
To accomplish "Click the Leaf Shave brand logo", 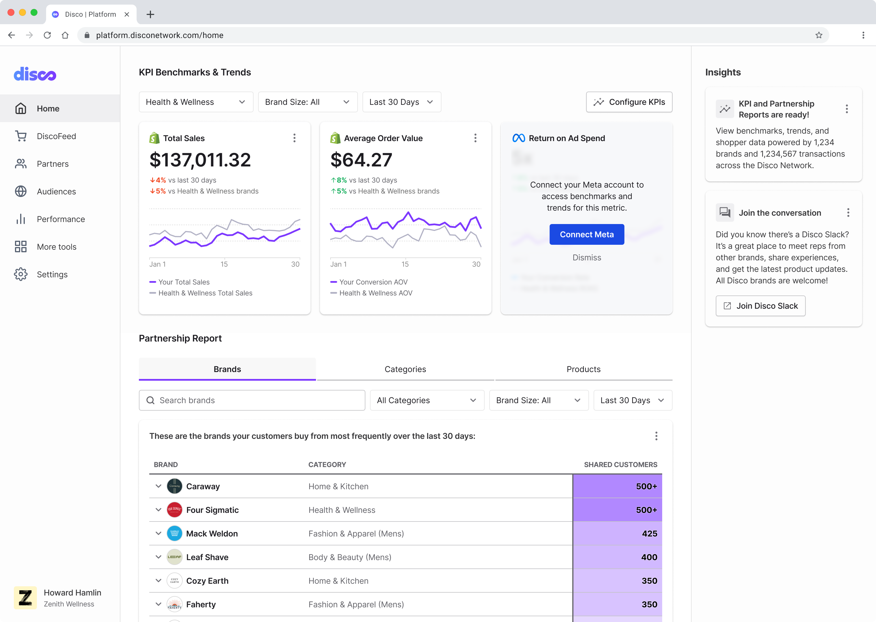I will [174, 557].
